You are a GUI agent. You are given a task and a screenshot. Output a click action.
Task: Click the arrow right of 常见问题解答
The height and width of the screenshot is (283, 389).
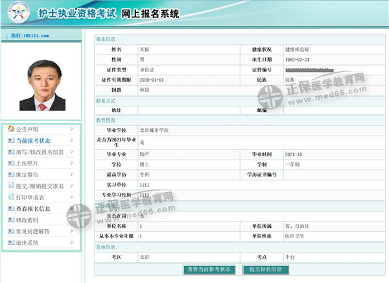[72, 231]
